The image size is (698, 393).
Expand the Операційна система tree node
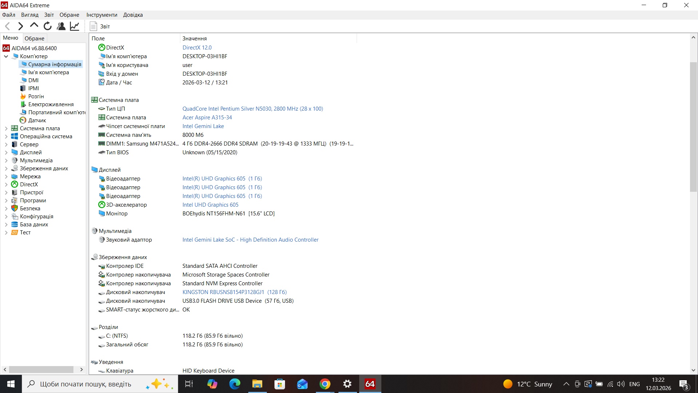click(6, 136)
